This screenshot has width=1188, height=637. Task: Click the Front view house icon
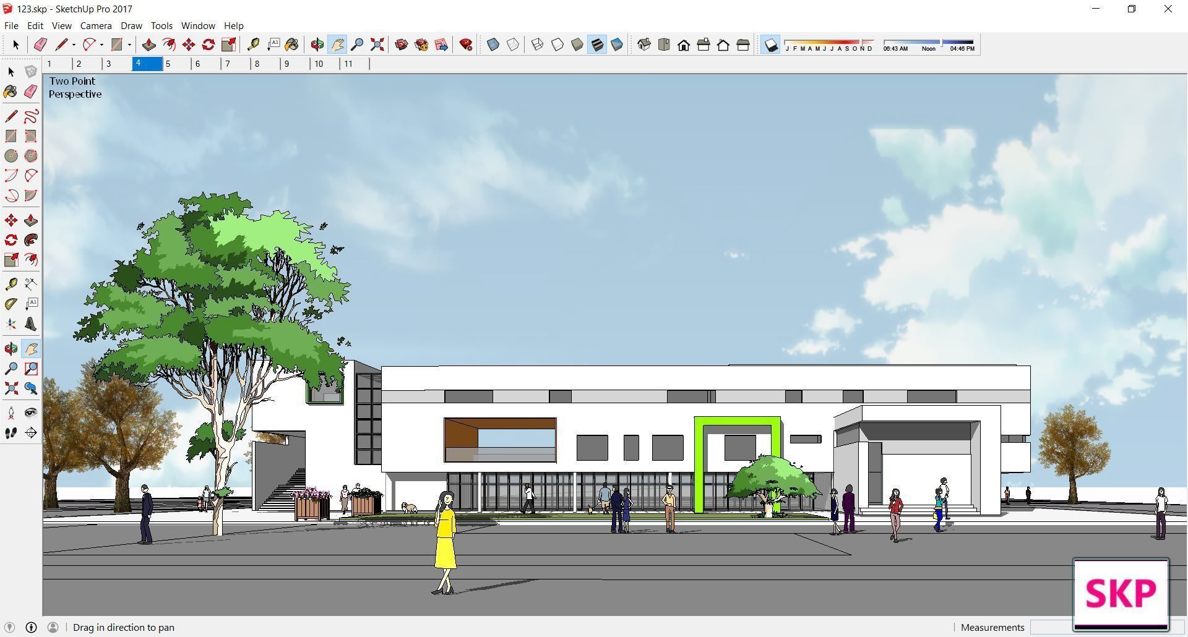tap(684, 45)
